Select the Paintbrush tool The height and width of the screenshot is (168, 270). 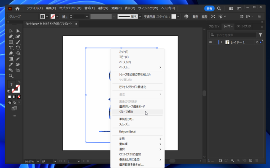tap(18, 42)
